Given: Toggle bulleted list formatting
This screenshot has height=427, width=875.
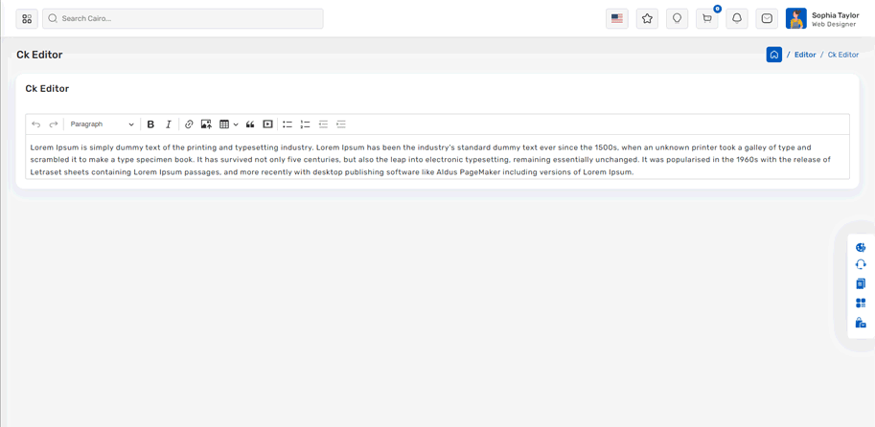Looking at the screenshot, I should [x=288, y=124].
